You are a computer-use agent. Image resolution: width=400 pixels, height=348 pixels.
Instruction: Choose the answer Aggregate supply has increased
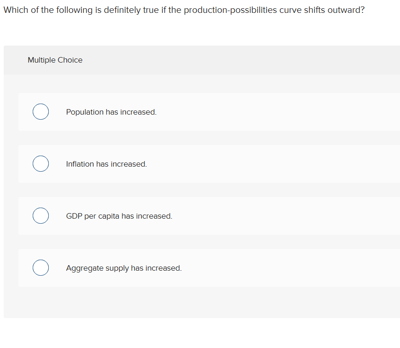(123, 268)
